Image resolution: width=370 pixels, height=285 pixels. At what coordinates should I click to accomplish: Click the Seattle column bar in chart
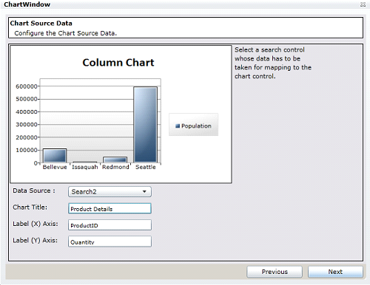[x=145, y=125]
